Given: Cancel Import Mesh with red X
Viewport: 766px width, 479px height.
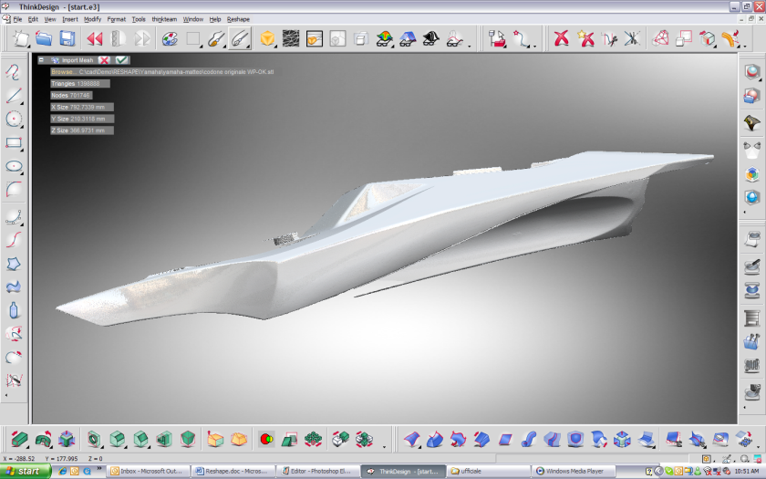Looking at the screenshot, I should click(104, 60).
